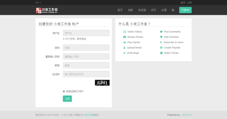Click the 开通VIP button
The height and width of the screenshot is (119, 227).
(185, 10)
